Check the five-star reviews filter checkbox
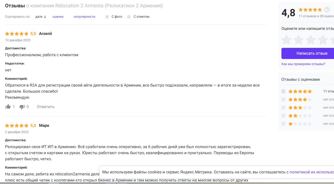Viewport: 334px width, 184px height. click(x=283, y=91)
